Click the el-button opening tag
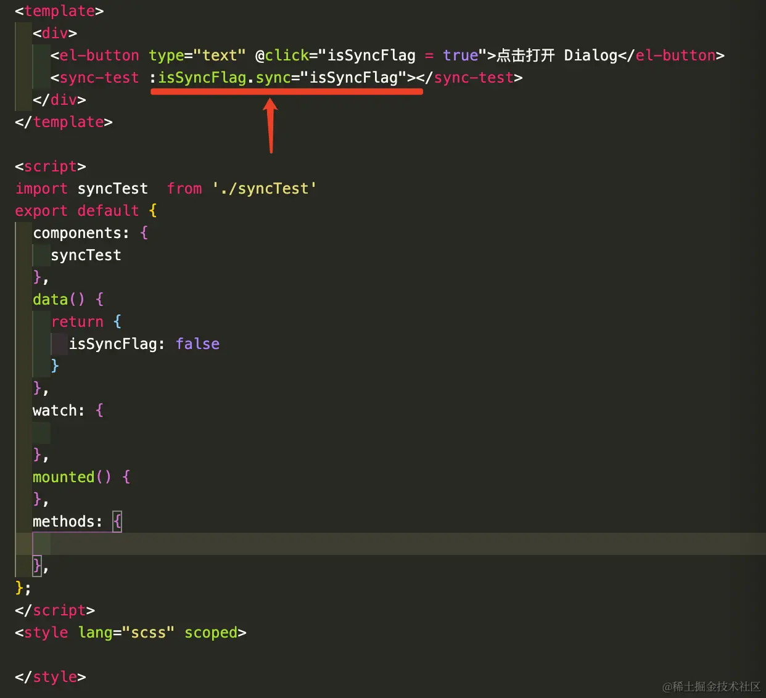 [x=99, y=55]
